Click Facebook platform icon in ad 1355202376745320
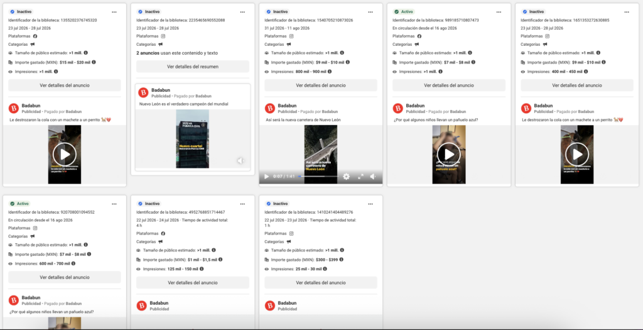 point(35,36)
